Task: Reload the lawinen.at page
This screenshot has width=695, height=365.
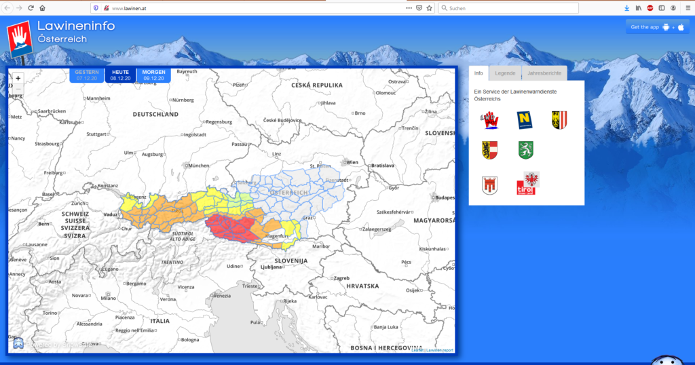Action: 31,8
